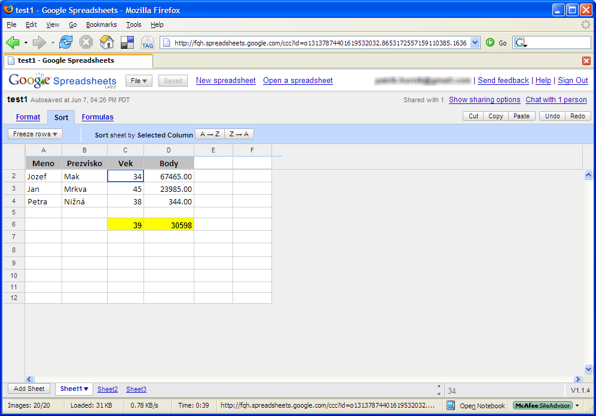Click the horizontal scrollbar left arrow
The width and height of the screenshot is (596, 416).
[30, 379]
